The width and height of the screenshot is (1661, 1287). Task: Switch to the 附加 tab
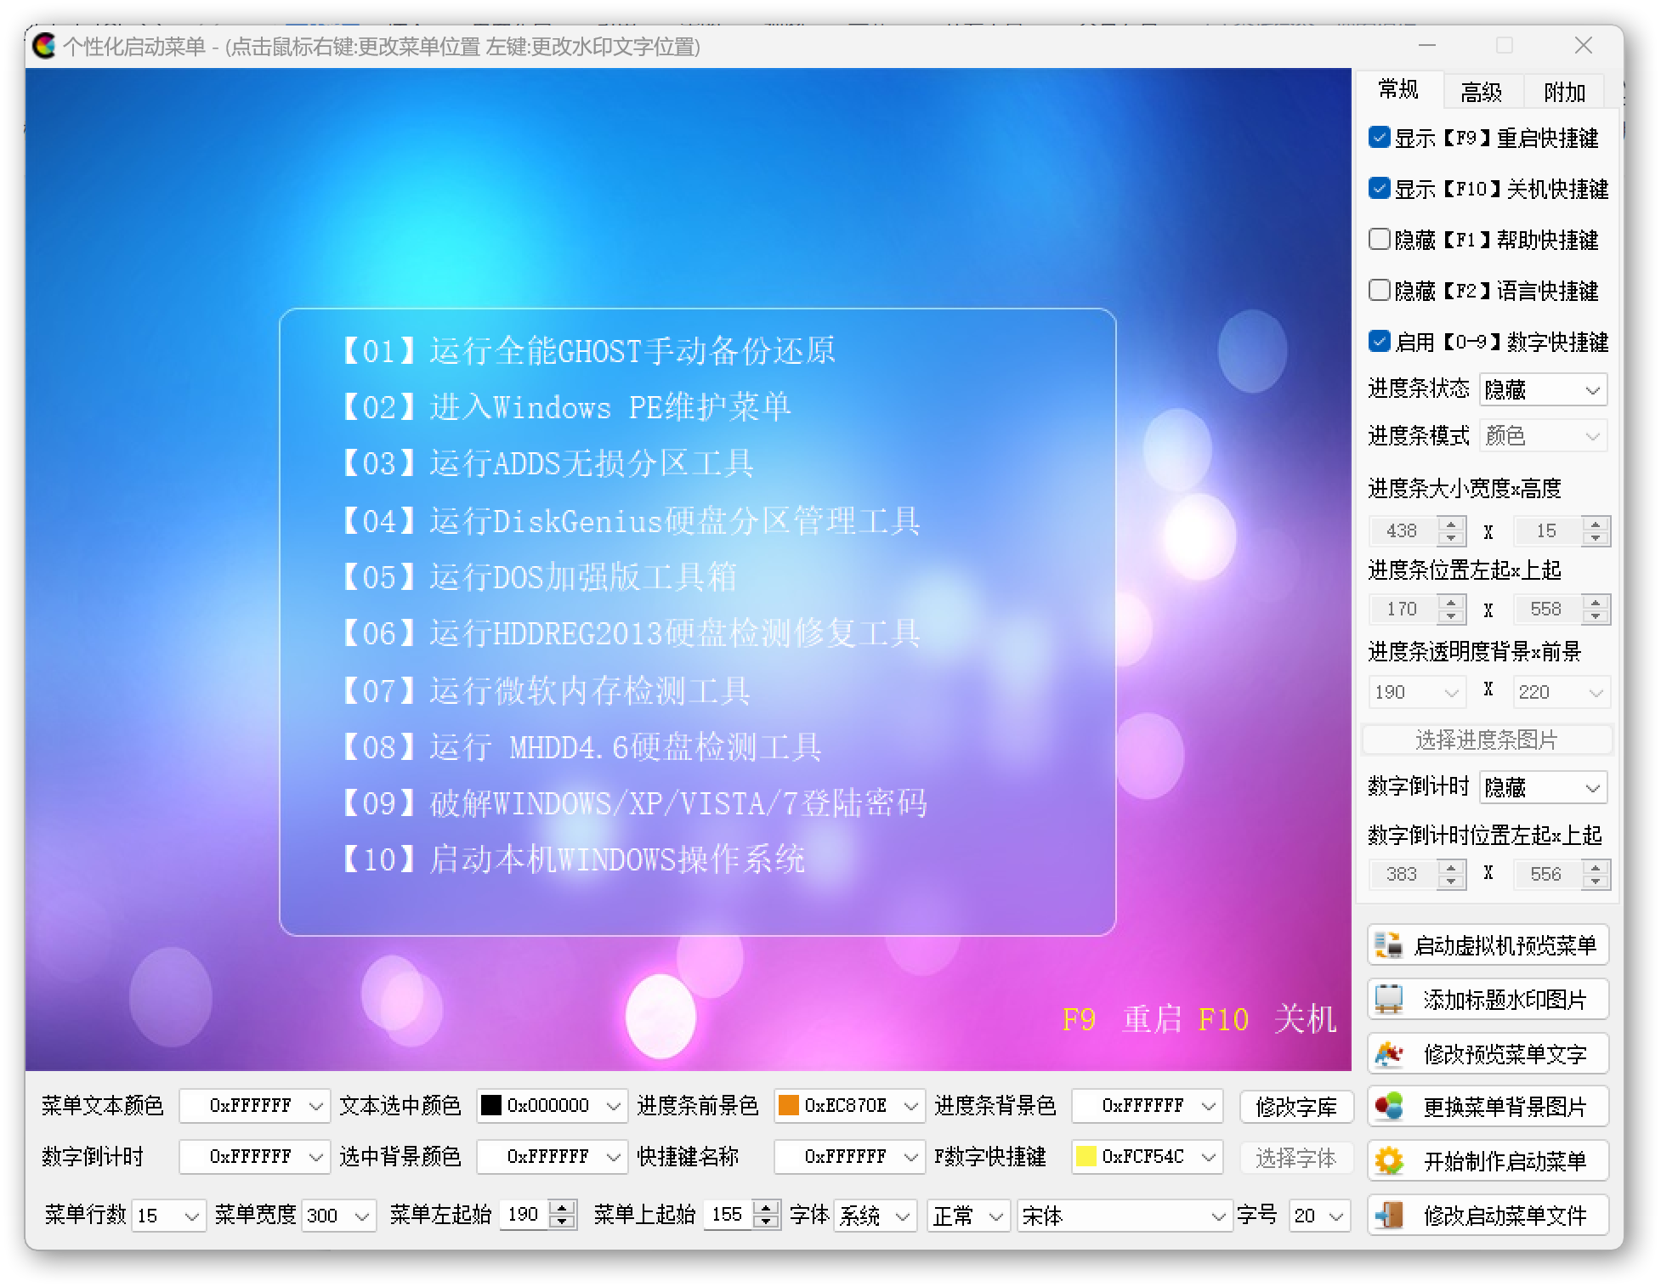pos(1564,92)
